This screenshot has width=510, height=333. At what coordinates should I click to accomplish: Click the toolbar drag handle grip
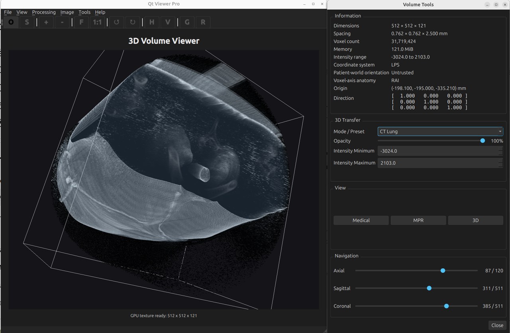coord(2,22)
